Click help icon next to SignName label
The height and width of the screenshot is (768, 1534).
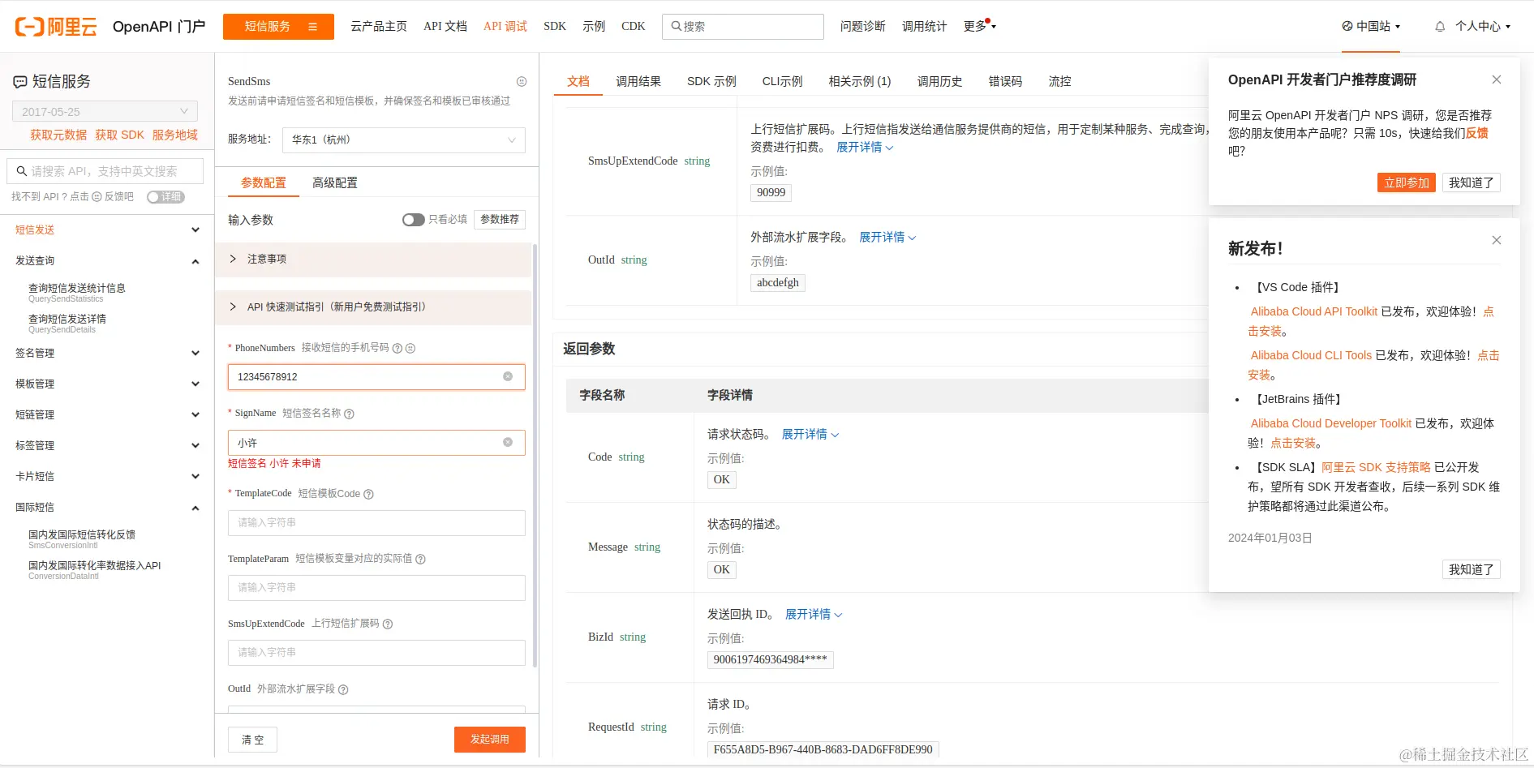(350, 414)
